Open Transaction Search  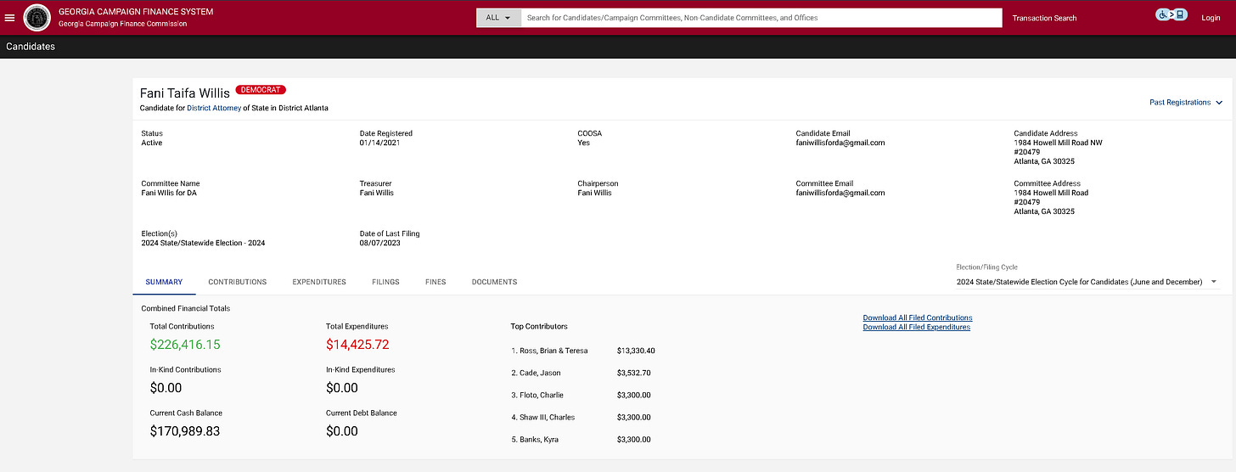[1044, 18]
